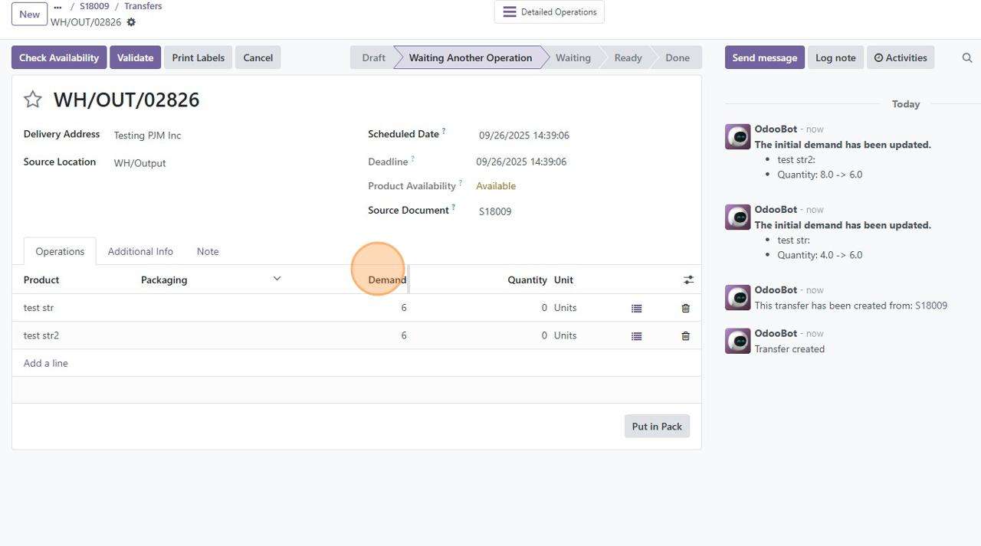
Task: Open the gear actions menu
Action: (131, 22)
